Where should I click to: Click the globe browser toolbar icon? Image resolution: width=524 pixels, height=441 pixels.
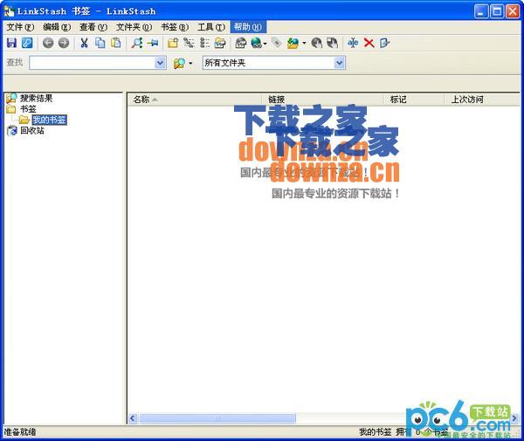point(256,43)
